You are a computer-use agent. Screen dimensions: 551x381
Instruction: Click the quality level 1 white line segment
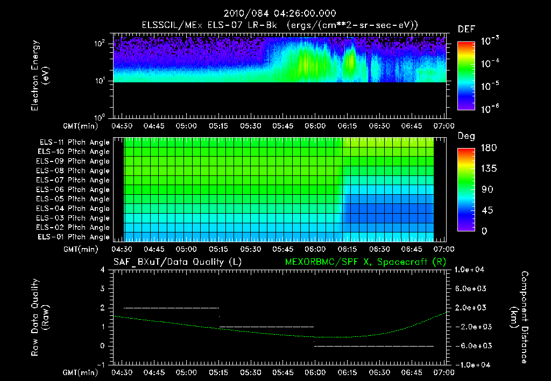[x=266, y=327]
